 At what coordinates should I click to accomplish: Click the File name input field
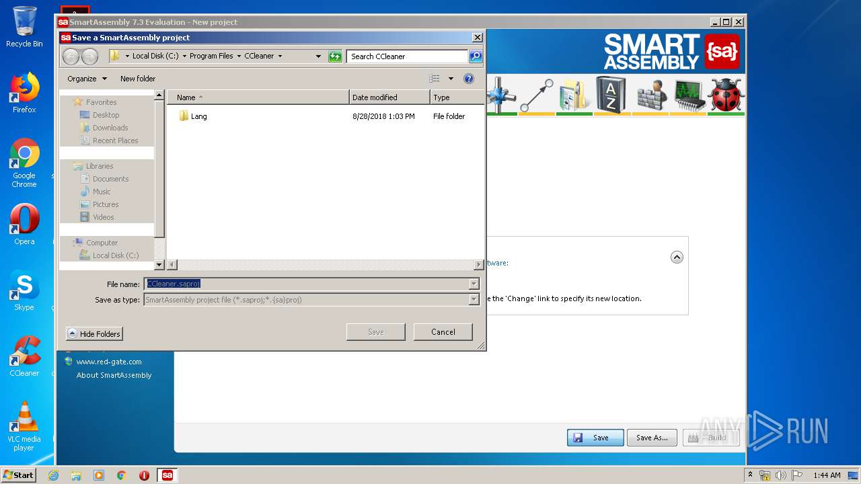307,284
